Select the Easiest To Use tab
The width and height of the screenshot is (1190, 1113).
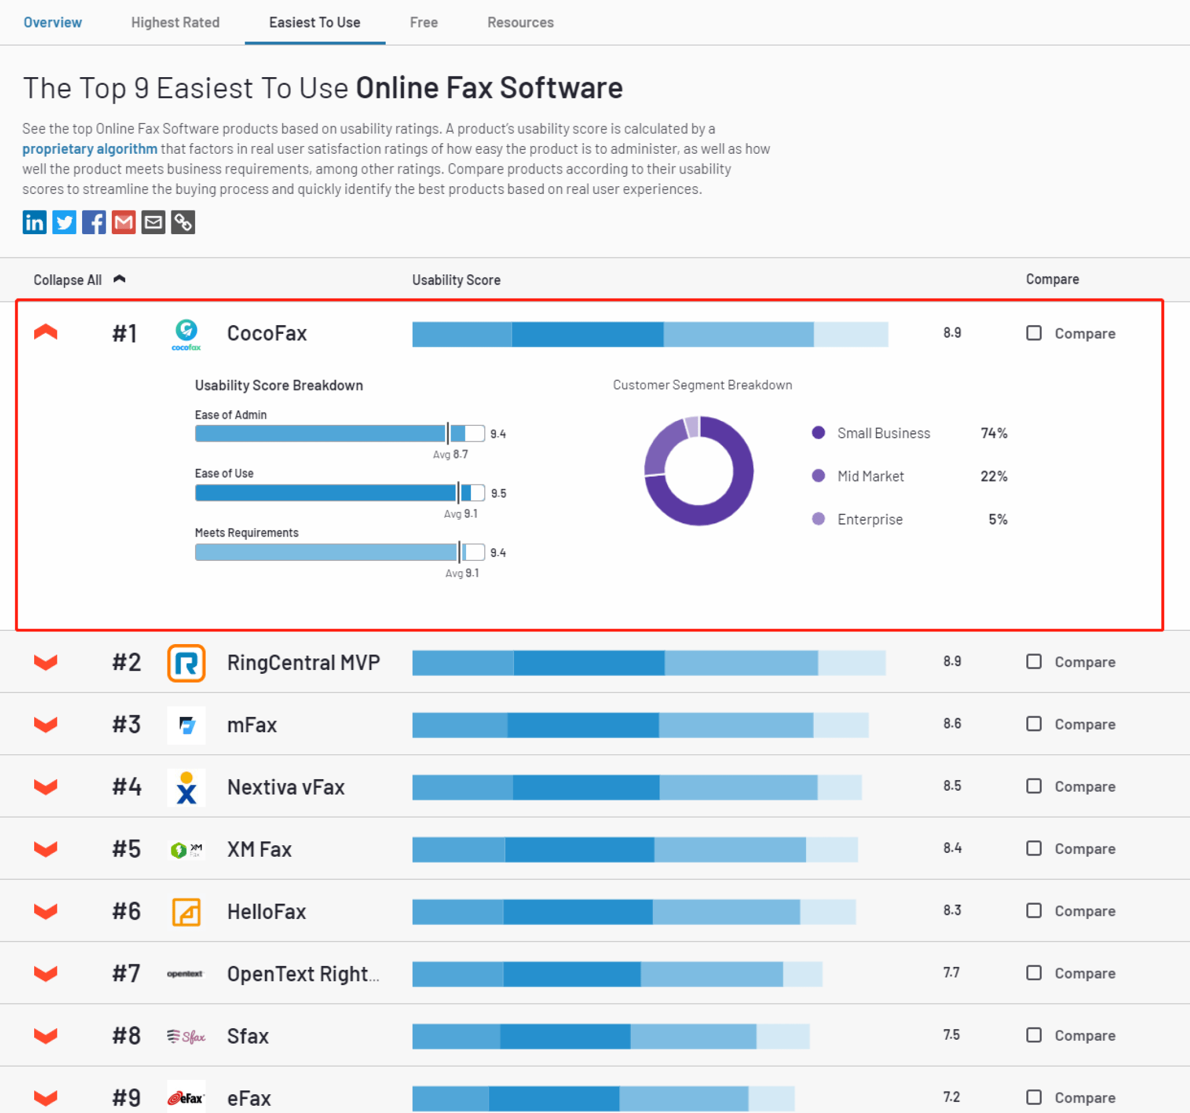point(315,22)
